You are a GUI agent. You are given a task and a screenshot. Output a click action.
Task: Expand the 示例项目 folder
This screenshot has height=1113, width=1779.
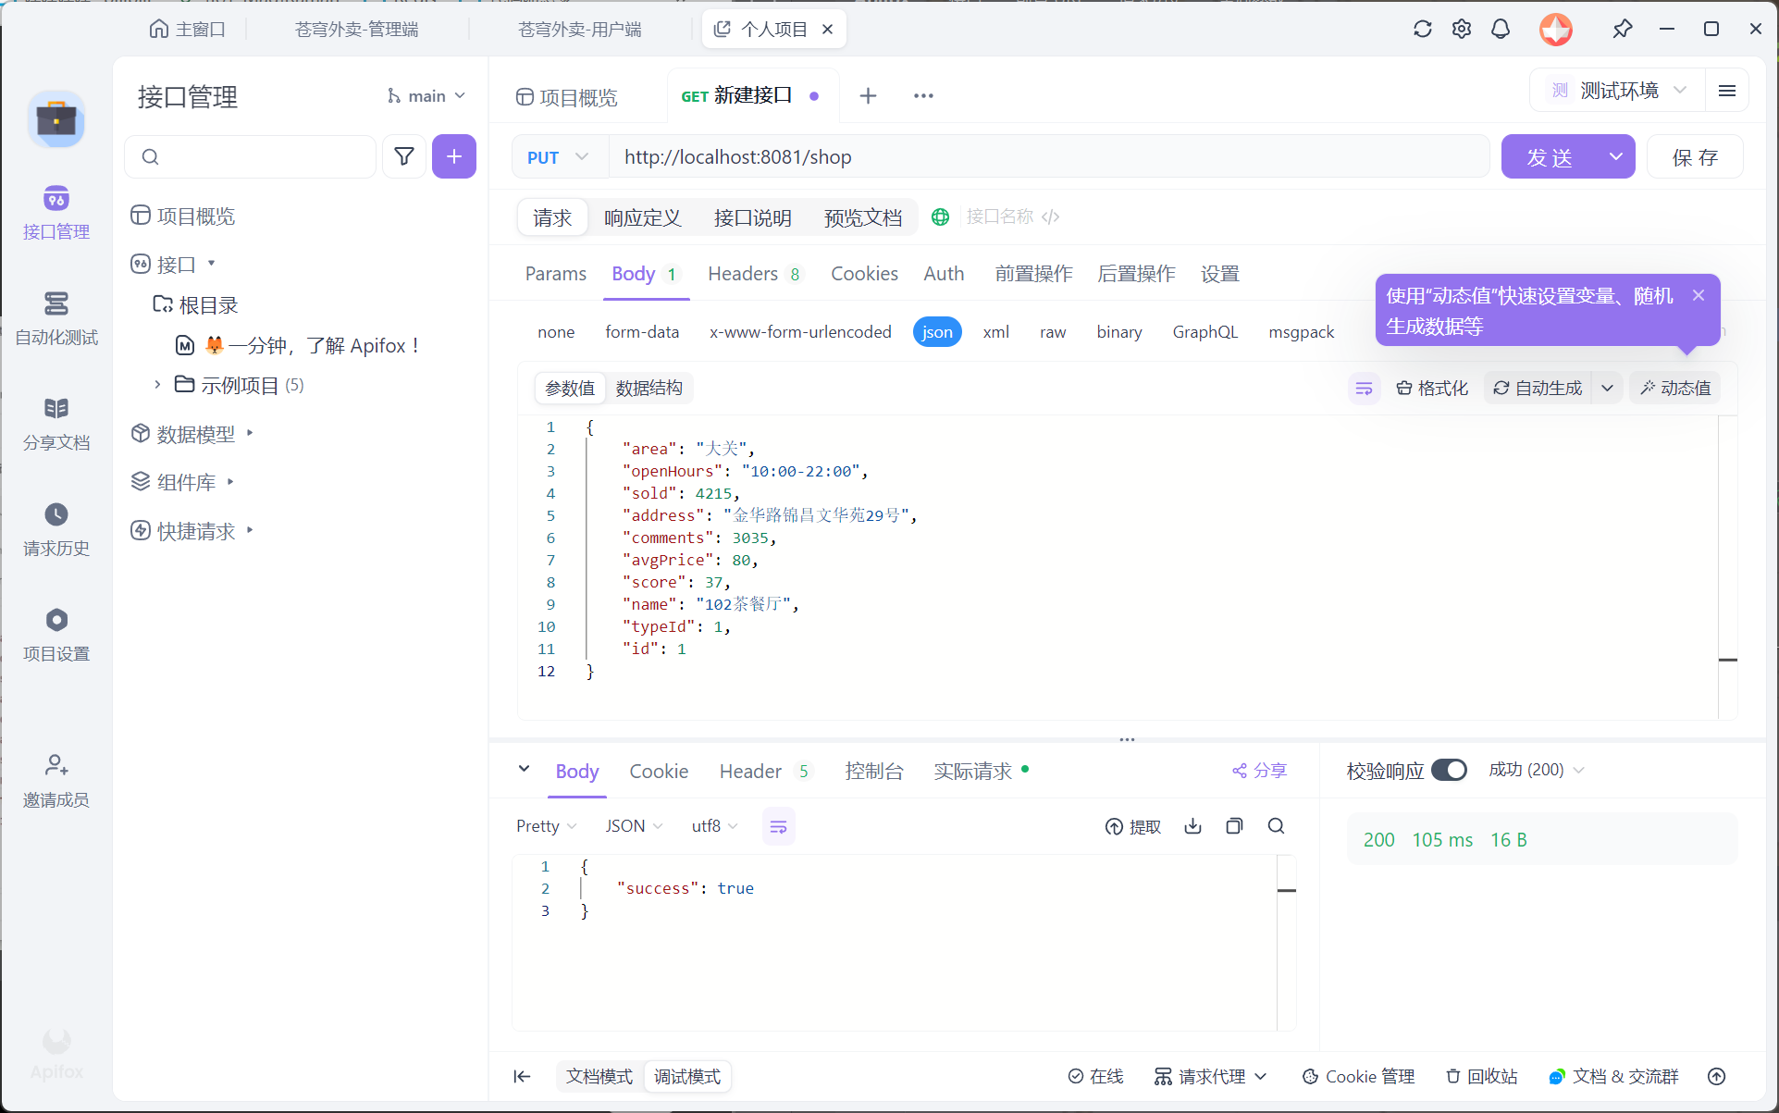pos(157,385)
